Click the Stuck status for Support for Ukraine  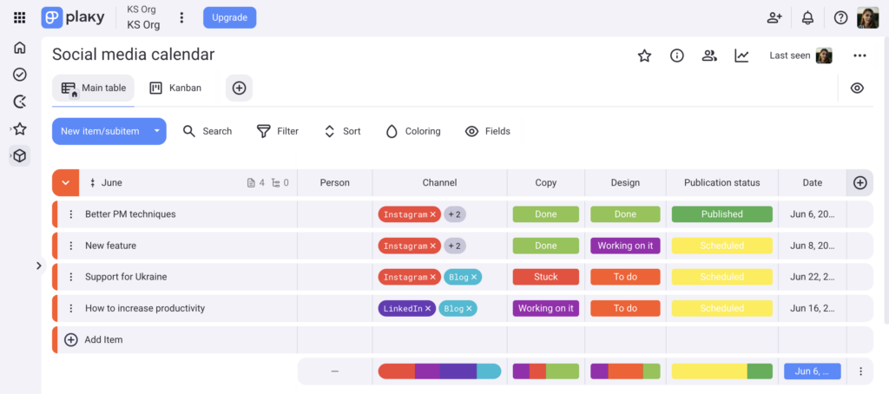(x=545, y=277)
